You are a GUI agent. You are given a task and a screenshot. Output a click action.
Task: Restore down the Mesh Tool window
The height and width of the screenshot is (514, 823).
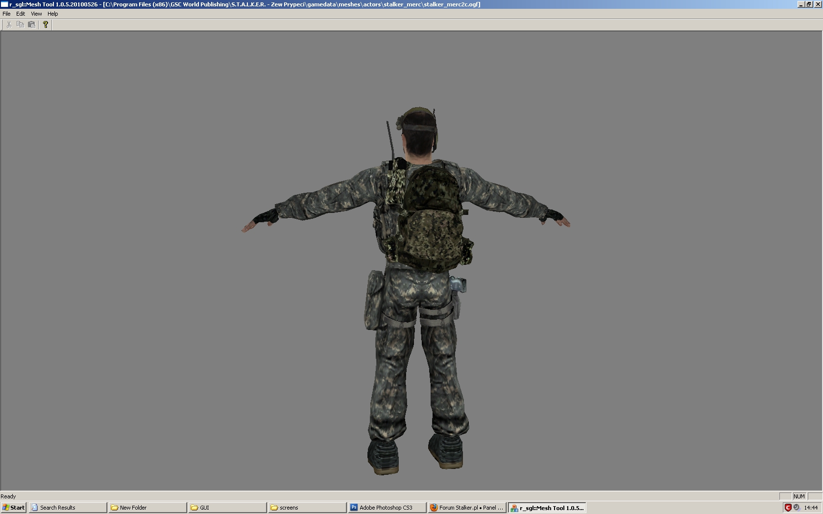809,4
